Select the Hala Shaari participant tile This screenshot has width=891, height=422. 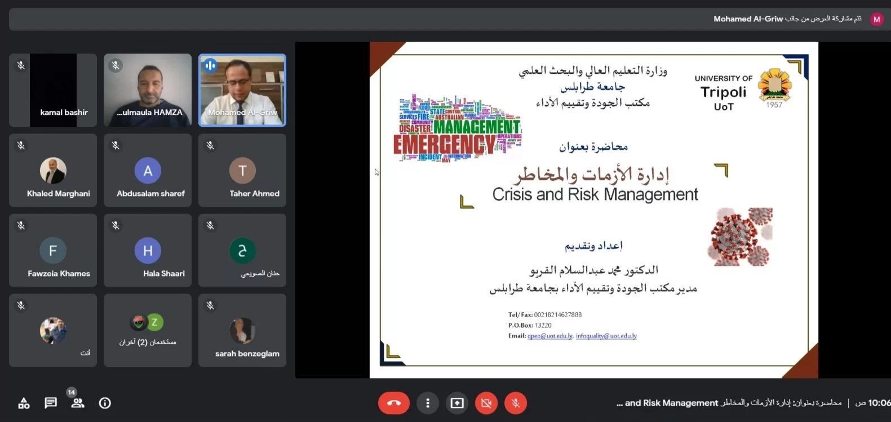point(148,250)
